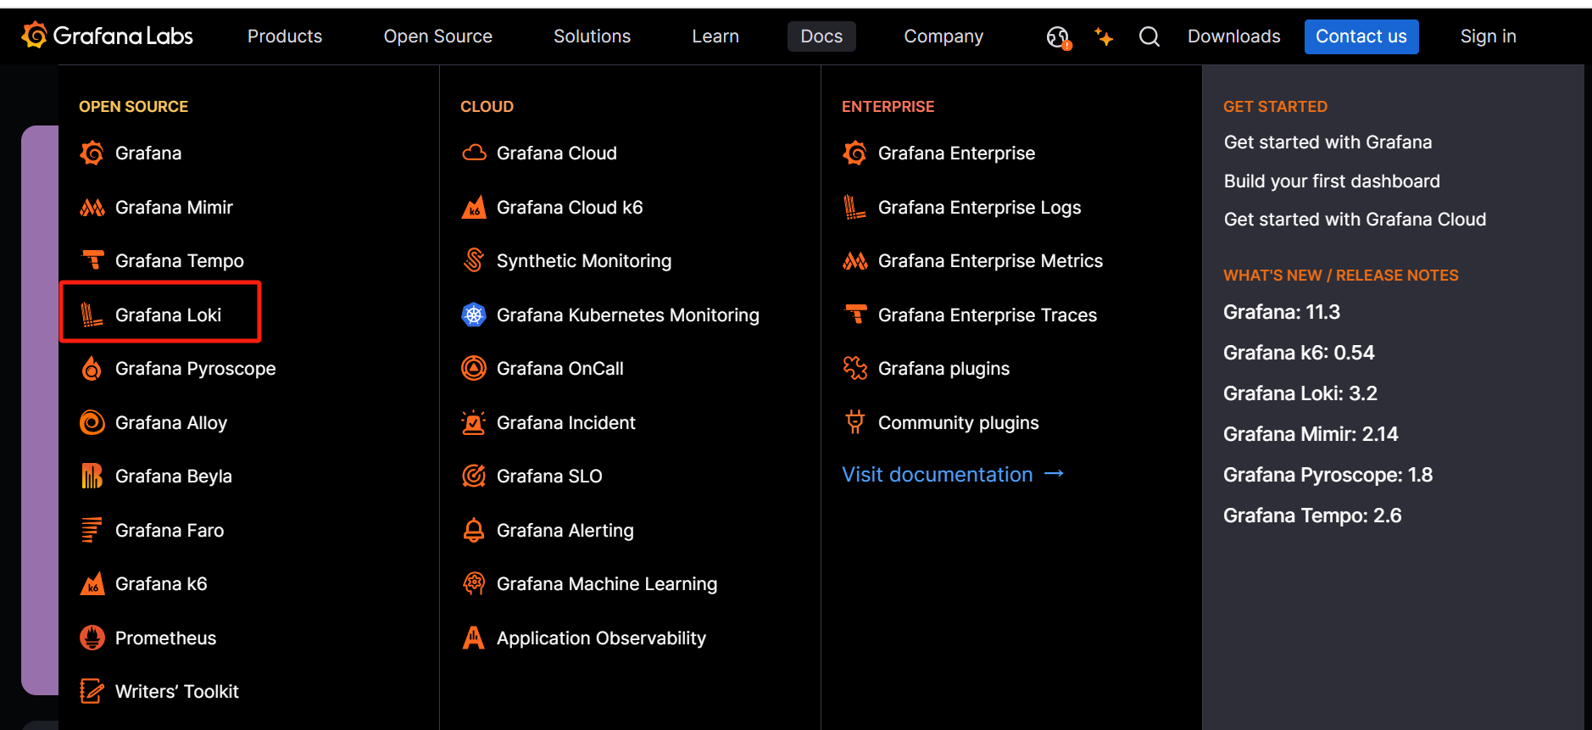
Task: Click the sparkle AI assistant icon
Action: 1103,36
